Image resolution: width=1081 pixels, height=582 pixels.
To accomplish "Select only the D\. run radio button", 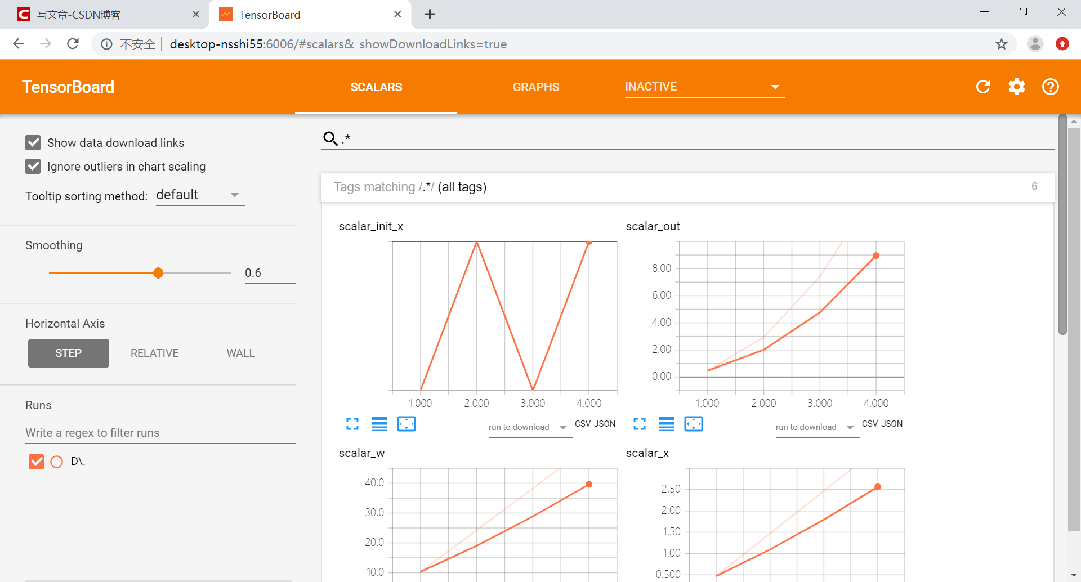I will [57, 462].
